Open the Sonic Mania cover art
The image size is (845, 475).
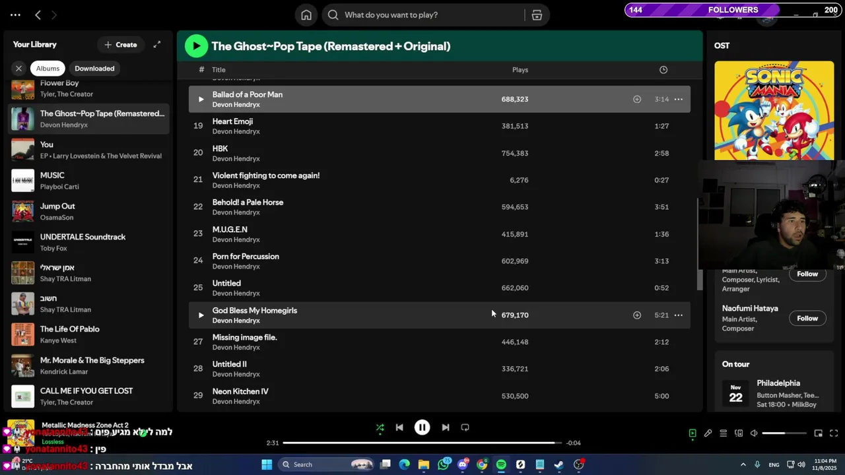(774, 111)
